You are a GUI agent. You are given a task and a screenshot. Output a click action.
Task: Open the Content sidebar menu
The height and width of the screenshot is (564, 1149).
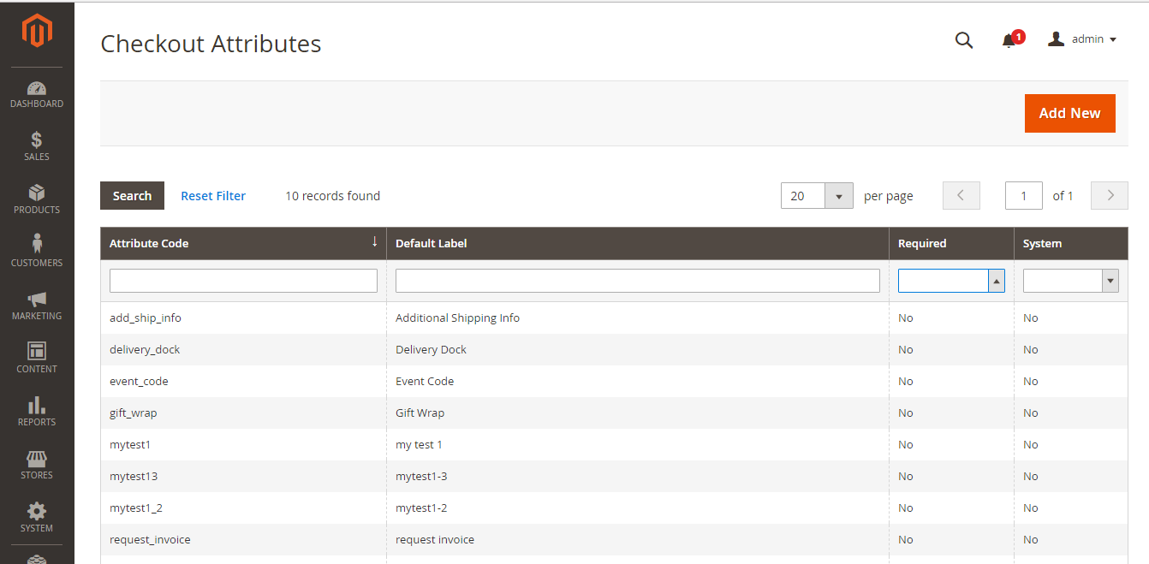[37, 359]
